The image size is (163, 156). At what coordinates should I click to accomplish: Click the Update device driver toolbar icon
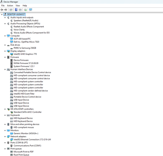[x=25, y=10]
